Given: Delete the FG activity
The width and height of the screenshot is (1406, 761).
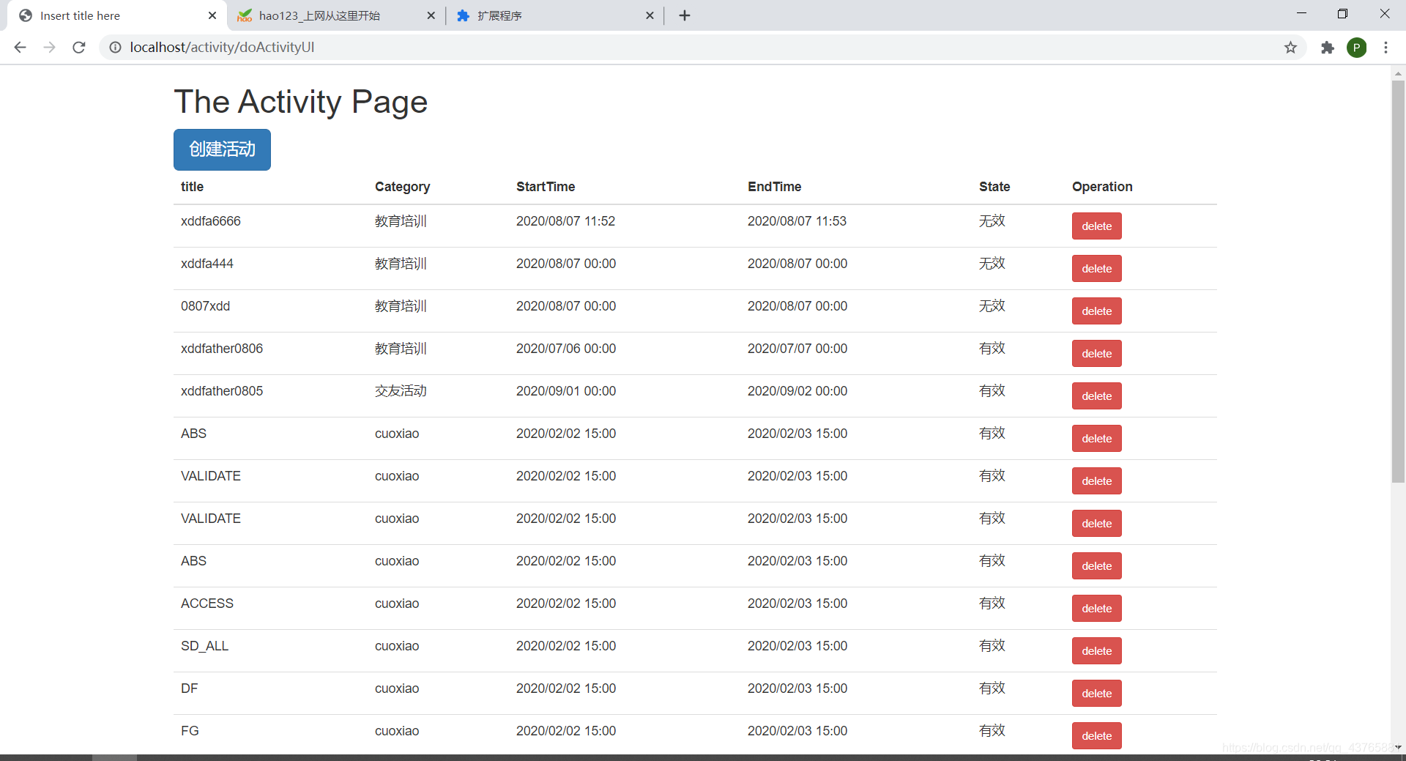Looking at the screenshot, I should click(1096, 735).
